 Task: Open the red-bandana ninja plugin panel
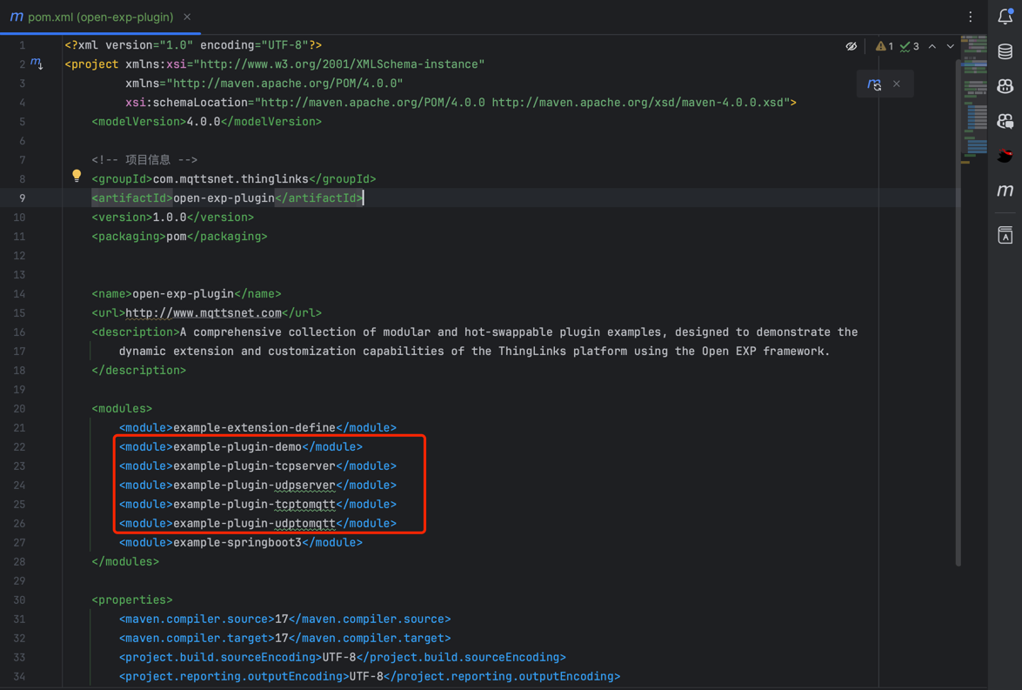click(1005, 155)
